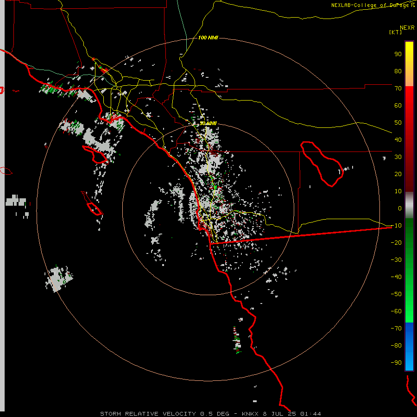The image size is (417, 417).
Task: Click the 70 value on the velocity scale
Action: pyautogui.click(x=398, y=88)
